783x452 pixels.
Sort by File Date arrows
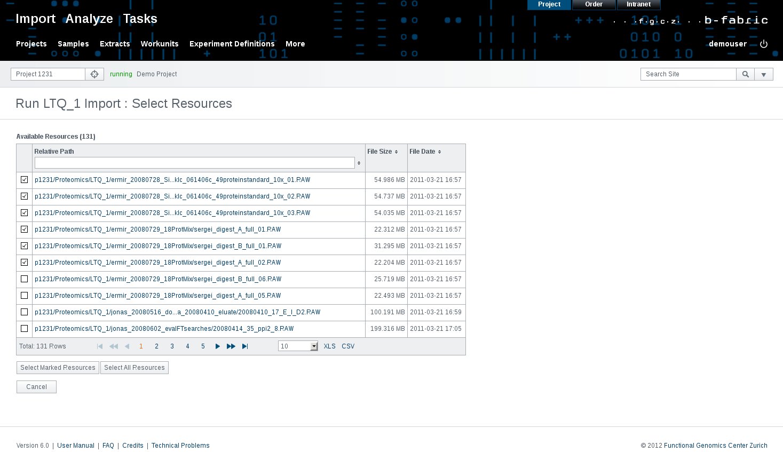point(439,152)
